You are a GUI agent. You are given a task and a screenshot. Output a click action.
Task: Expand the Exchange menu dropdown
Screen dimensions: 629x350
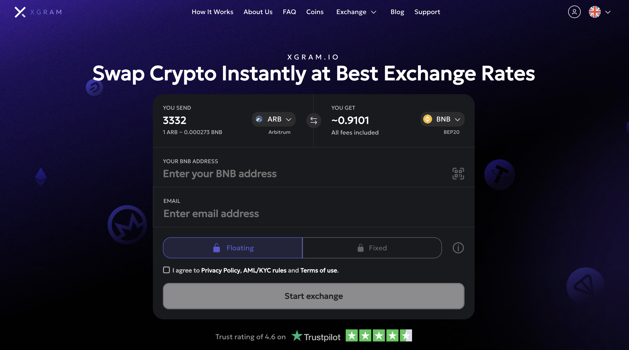point(356,12)
